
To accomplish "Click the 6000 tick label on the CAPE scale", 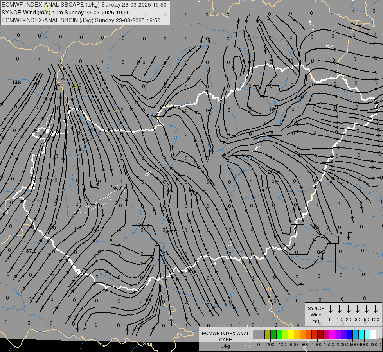I will [x=376, y=345].
